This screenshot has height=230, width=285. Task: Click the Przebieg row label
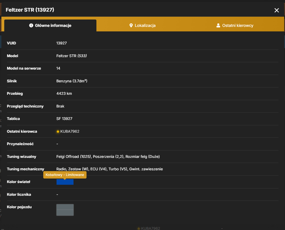click(15, 94)
